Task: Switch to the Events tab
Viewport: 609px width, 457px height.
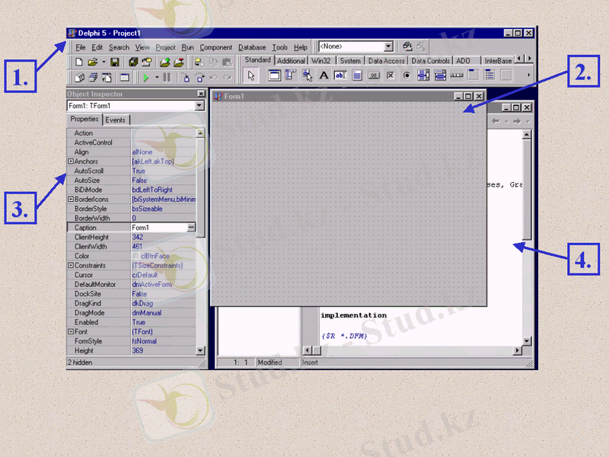Action: [x=116, y=120]
